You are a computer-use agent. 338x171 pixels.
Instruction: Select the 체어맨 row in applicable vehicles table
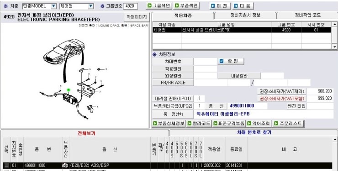coord(242,30)
